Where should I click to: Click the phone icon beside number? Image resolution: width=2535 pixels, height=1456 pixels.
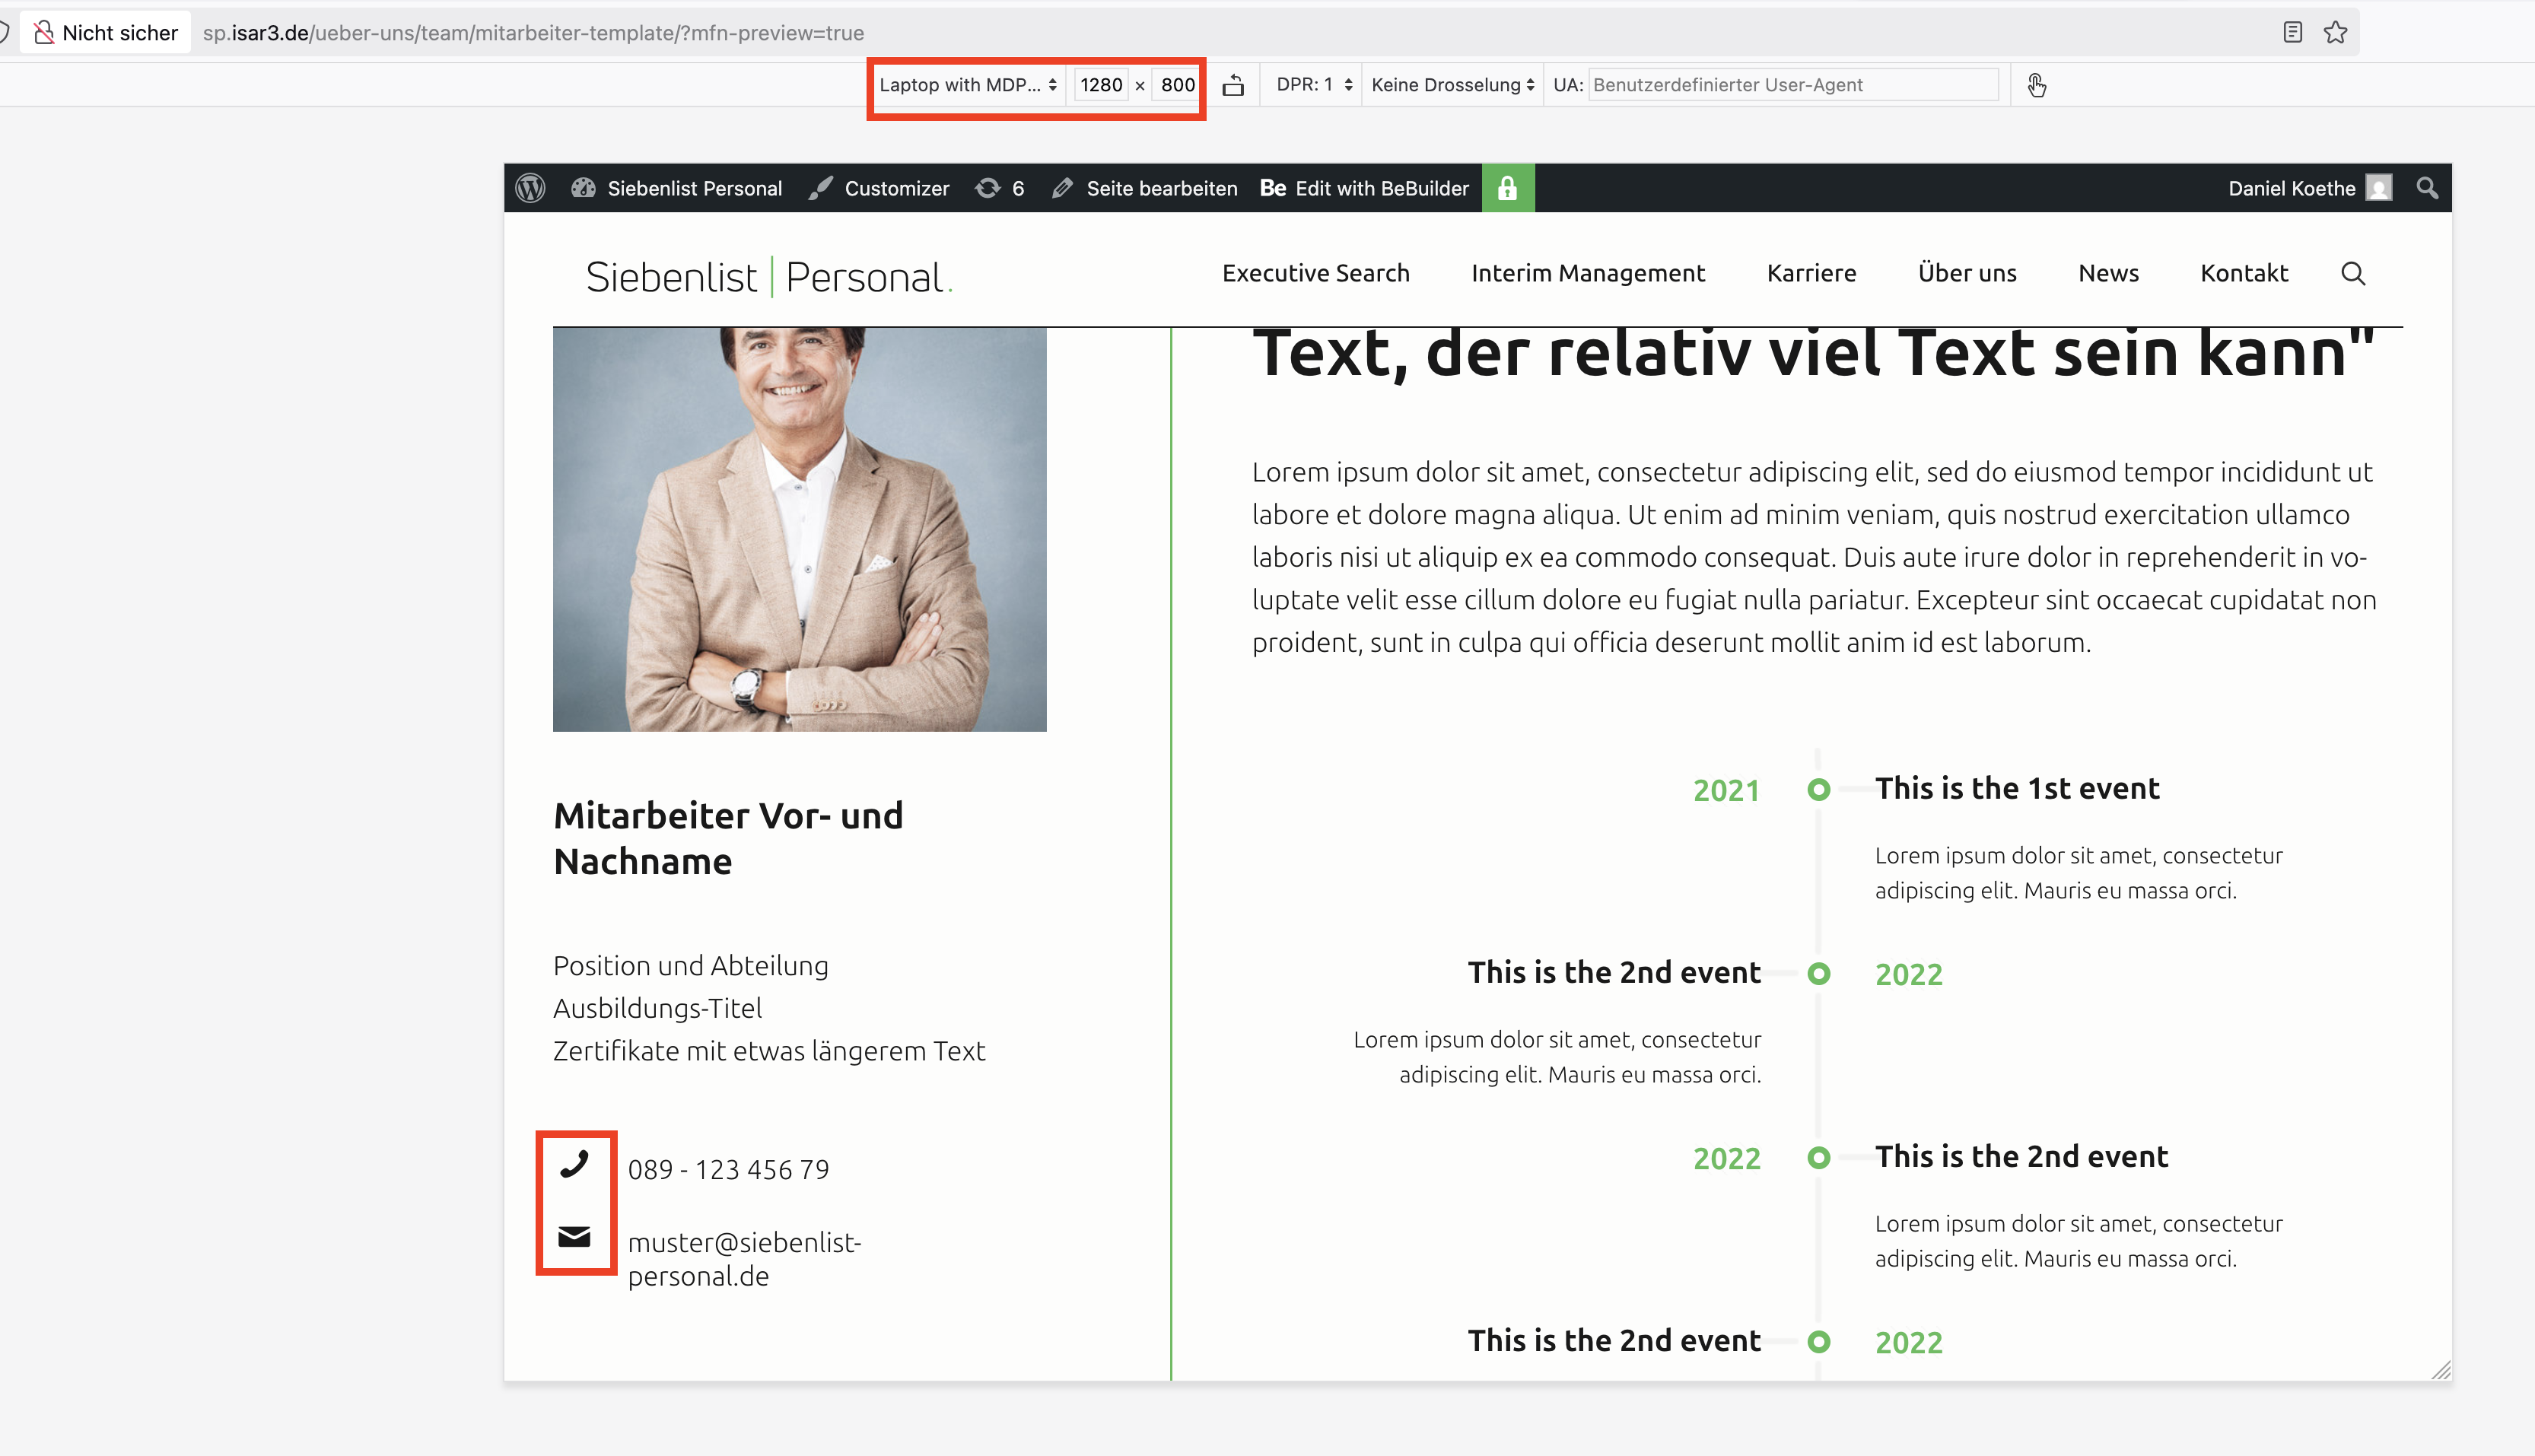click(574, 1164)
